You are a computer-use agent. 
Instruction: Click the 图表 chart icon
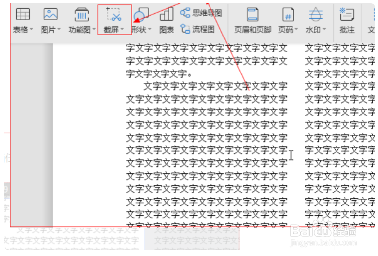click(167, 14)
